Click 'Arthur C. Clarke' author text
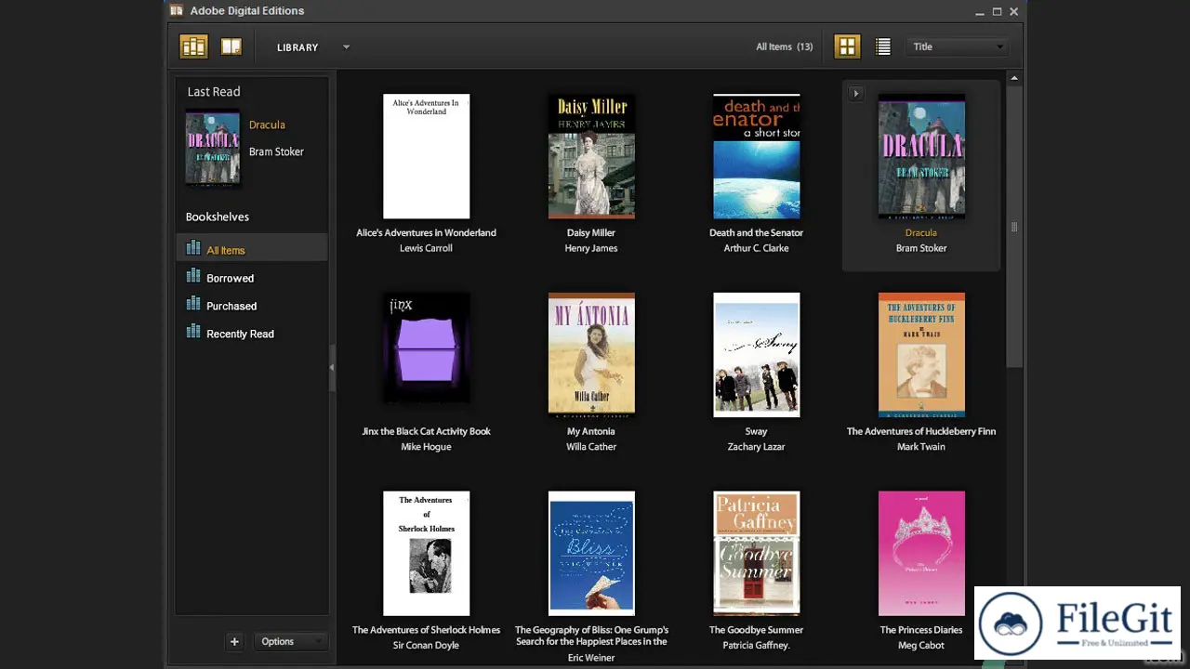This screenshot has width=1190, height=669. click(756, 248)
